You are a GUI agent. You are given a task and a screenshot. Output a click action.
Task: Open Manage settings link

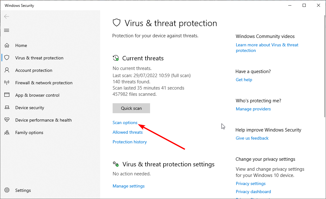click(129, 186)
